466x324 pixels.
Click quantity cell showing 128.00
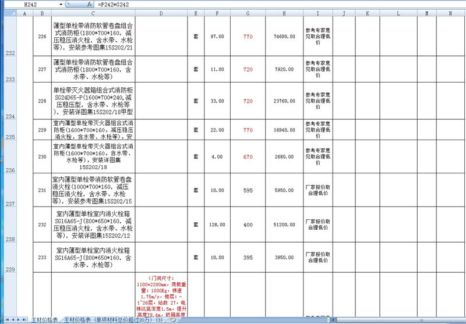pos(217,224)
